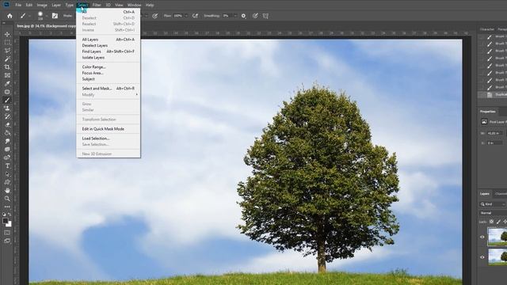Open the Smoothing percentage dropdown arrow

pyautogui.click(x=235, y=16)
